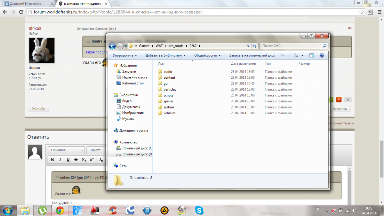Click res_mods in the address breadcrumb
Image resolution: width=384 pixels, height=216 pixels.
pos(176,46)
